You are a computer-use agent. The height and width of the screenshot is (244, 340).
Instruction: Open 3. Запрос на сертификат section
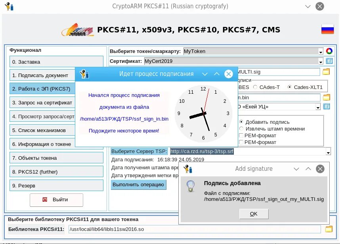(42, 102)
